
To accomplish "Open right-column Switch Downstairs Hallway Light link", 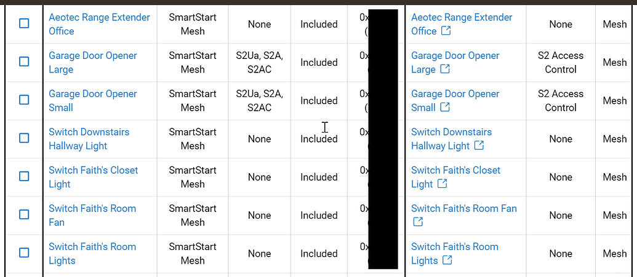I will pyautogui.click(x=451, y=139).
